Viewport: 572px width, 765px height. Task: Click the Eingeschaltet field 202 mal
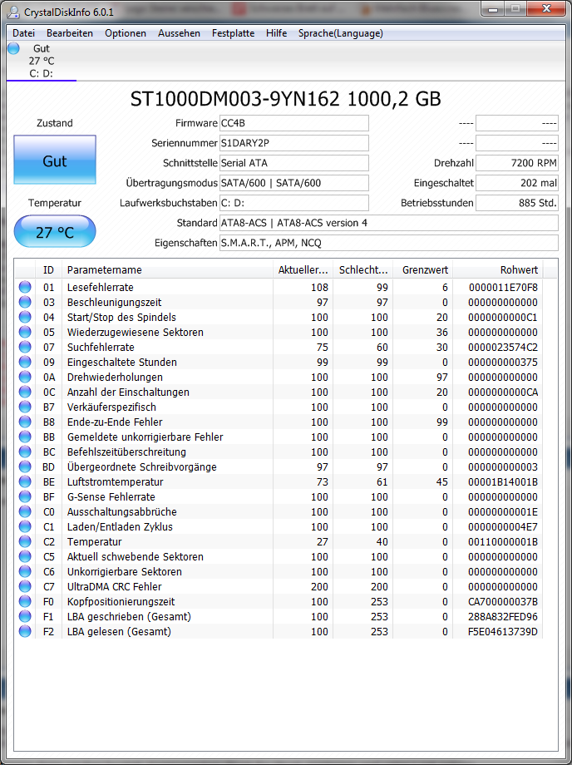click(x=517, y=183)
